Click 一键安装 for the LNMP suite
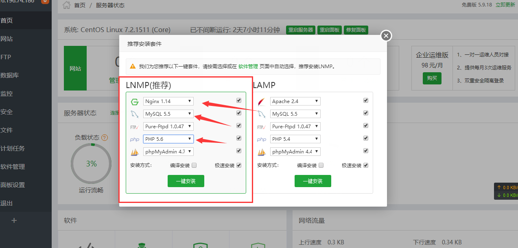Viewport: 518px width, 248px height. [186, 181]
